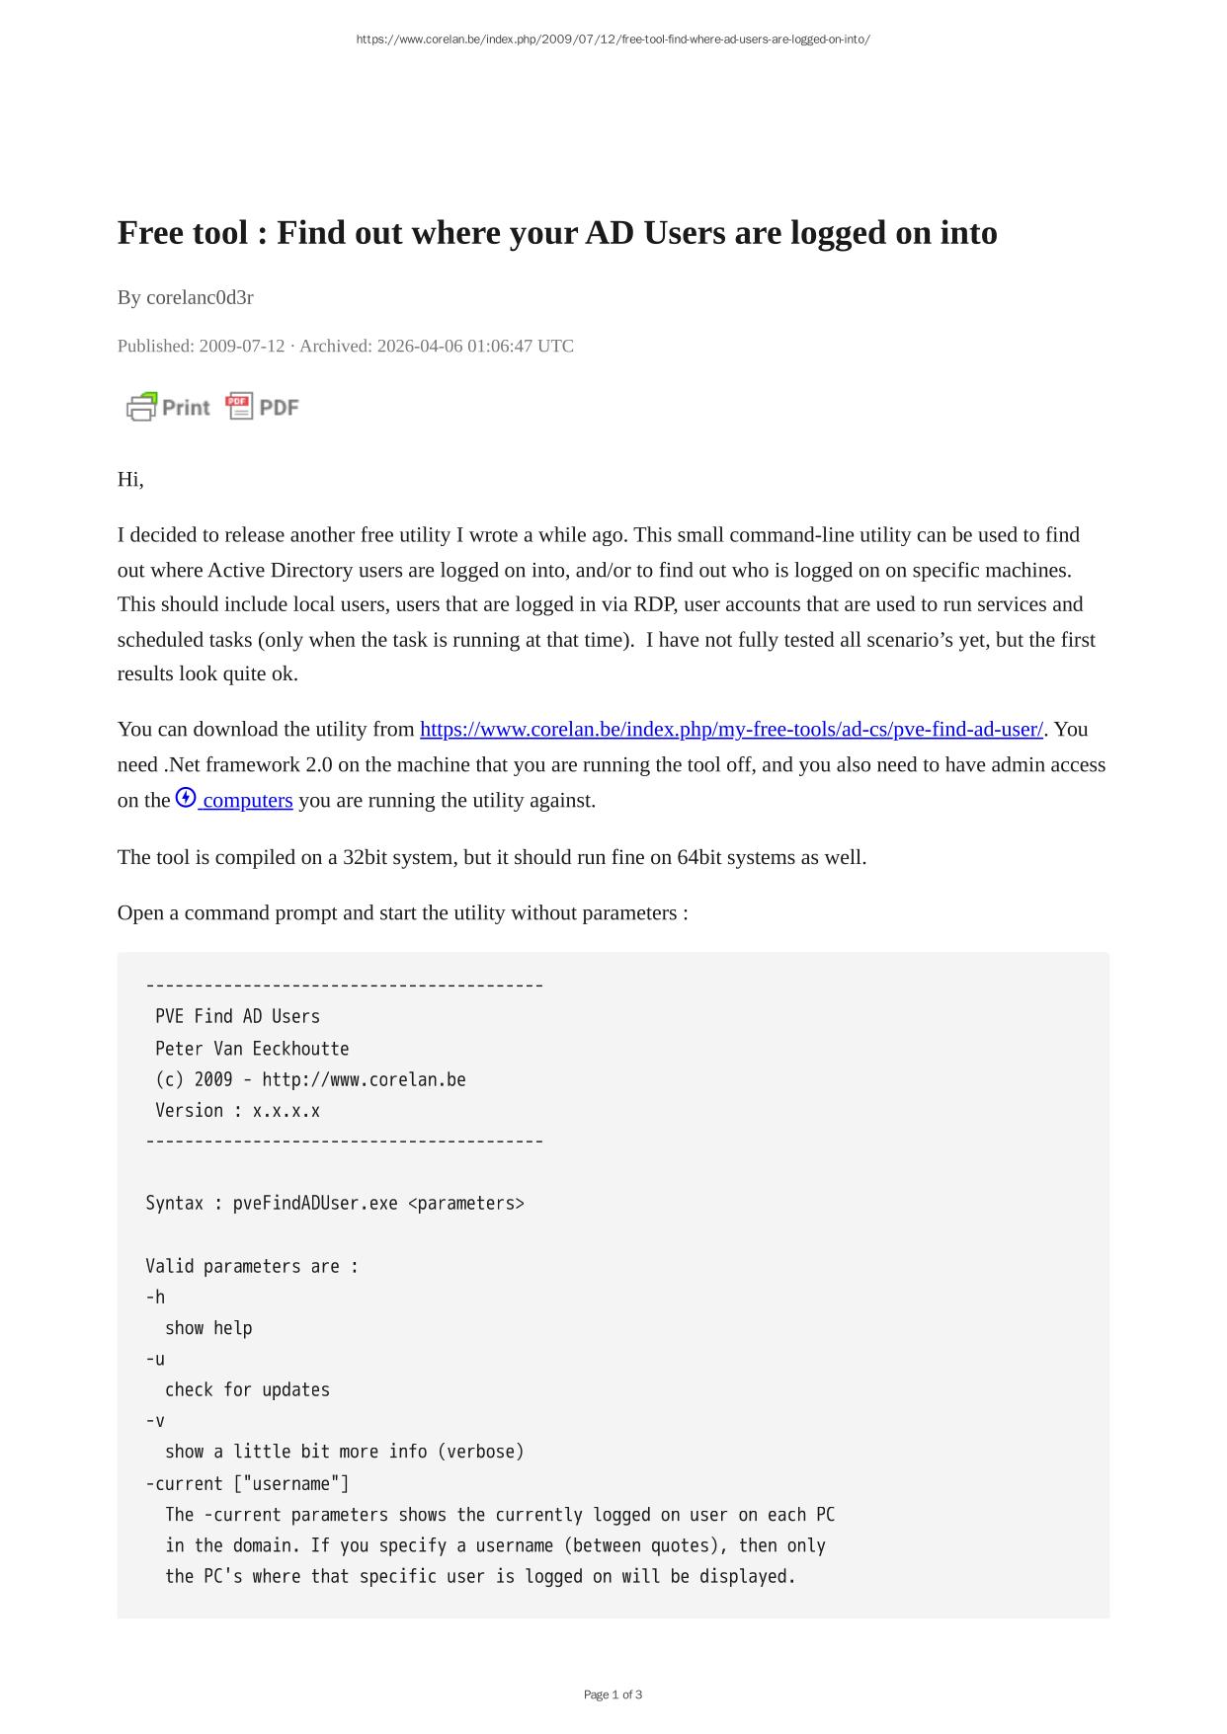Screen dimensions: 1227x1734
Task: Click the Syntax pveFindADUser.exe line
Action: point(335,1203)
